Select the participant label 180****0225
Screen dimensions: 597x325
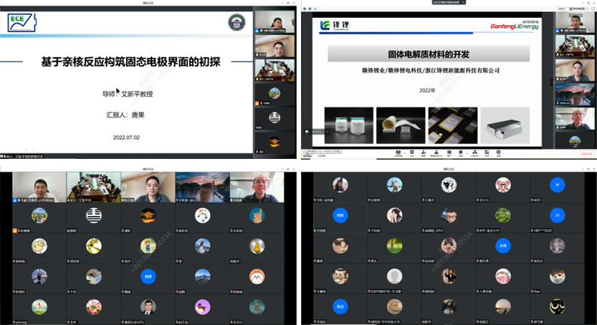541,231
